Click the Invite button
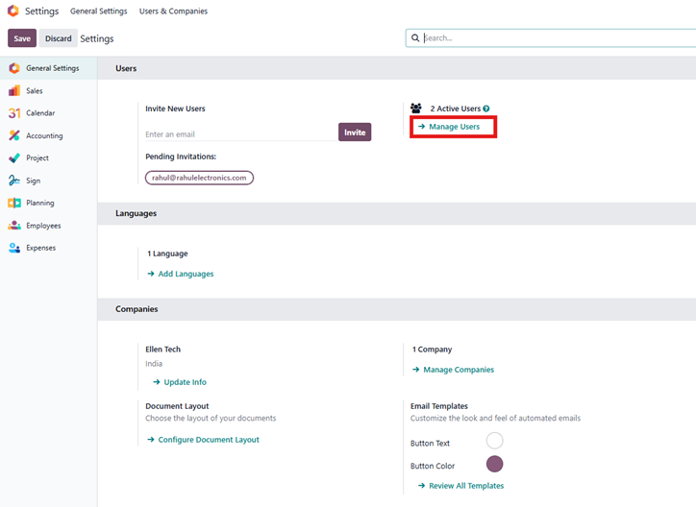 pyautogui.click(x=355, y=133)
